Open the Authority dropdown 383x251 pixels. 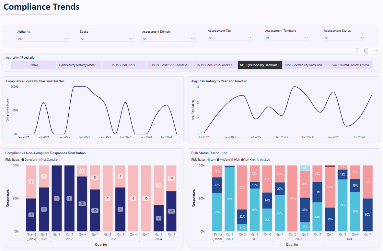click(43, 38)
